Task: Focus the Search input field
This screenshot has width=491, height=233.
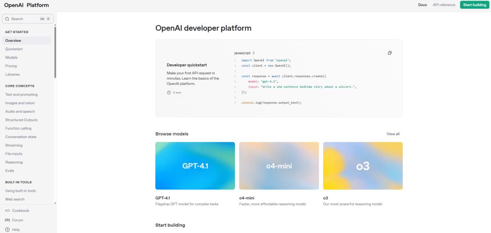Action: click(27, 19)
